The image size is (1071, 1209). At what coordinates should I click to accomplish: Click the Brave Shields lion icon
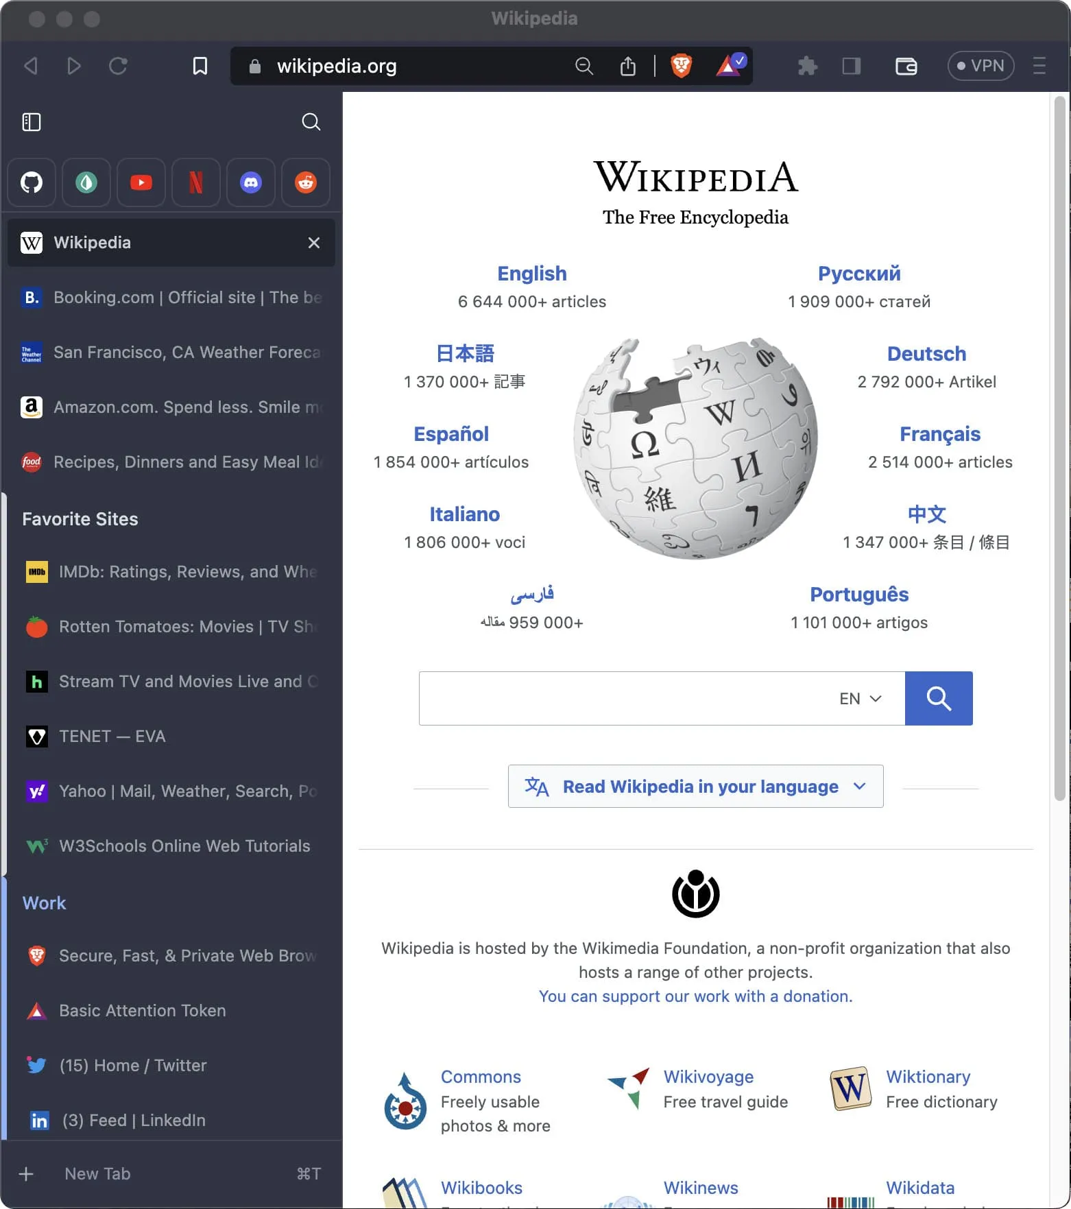[x=681, y=66]
